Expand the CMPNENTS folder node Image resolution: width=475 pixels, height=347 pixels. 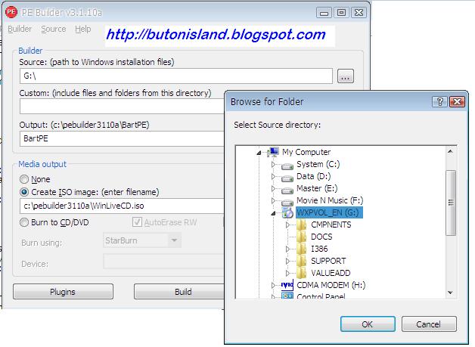(x=287, y=225)
